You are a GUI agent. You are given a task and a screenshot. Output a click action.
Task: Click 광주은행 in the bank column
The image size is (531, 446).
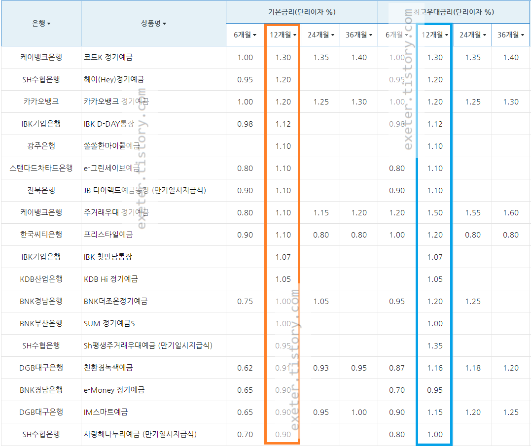point(41,146)
